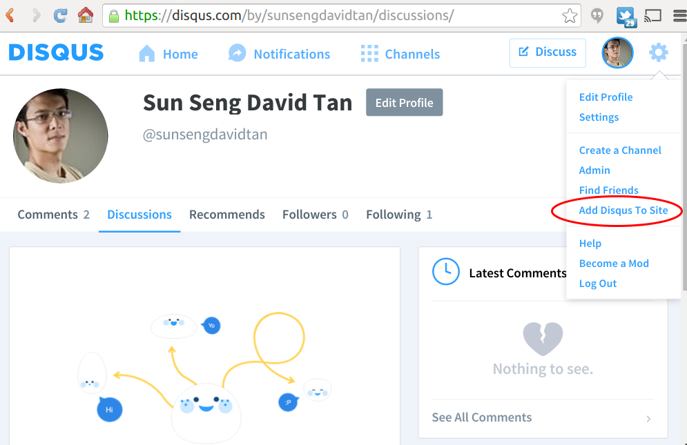Viewport: 687px width, 445px height.
Task: Choose Log Out from the dropdown
Action: (x=598, y=284)
